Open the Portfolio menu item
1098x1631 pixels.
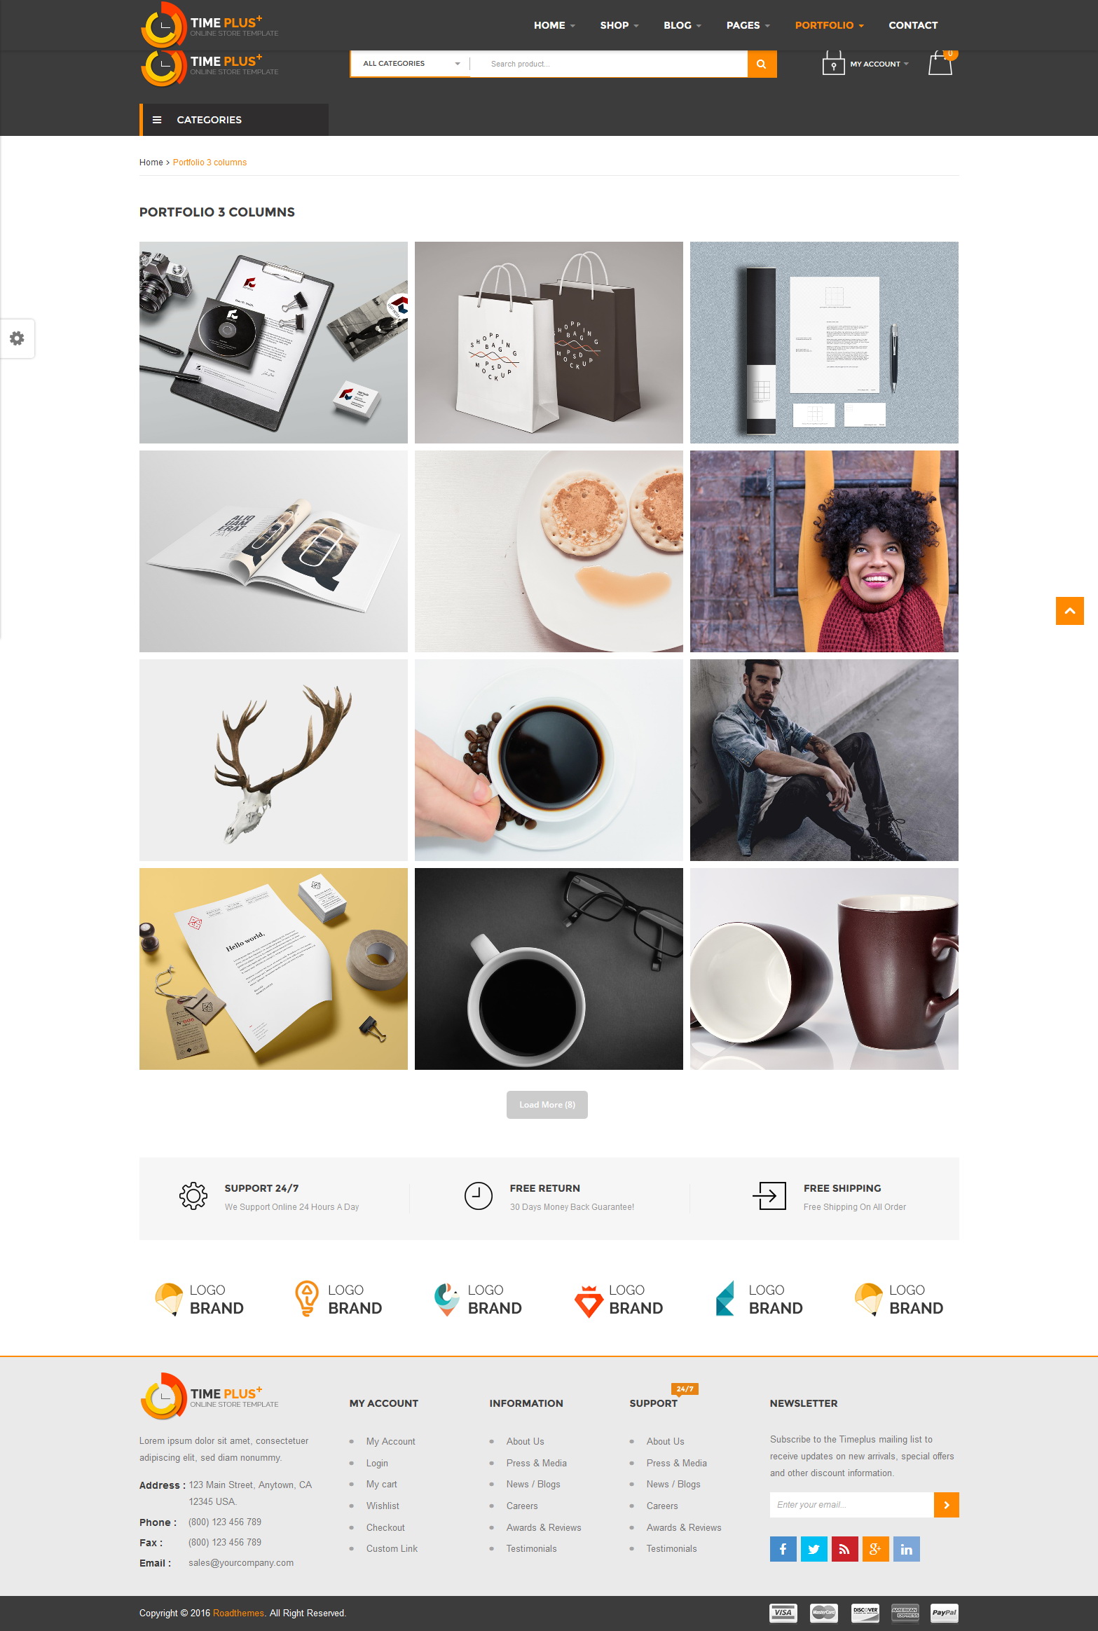(830, 25)
